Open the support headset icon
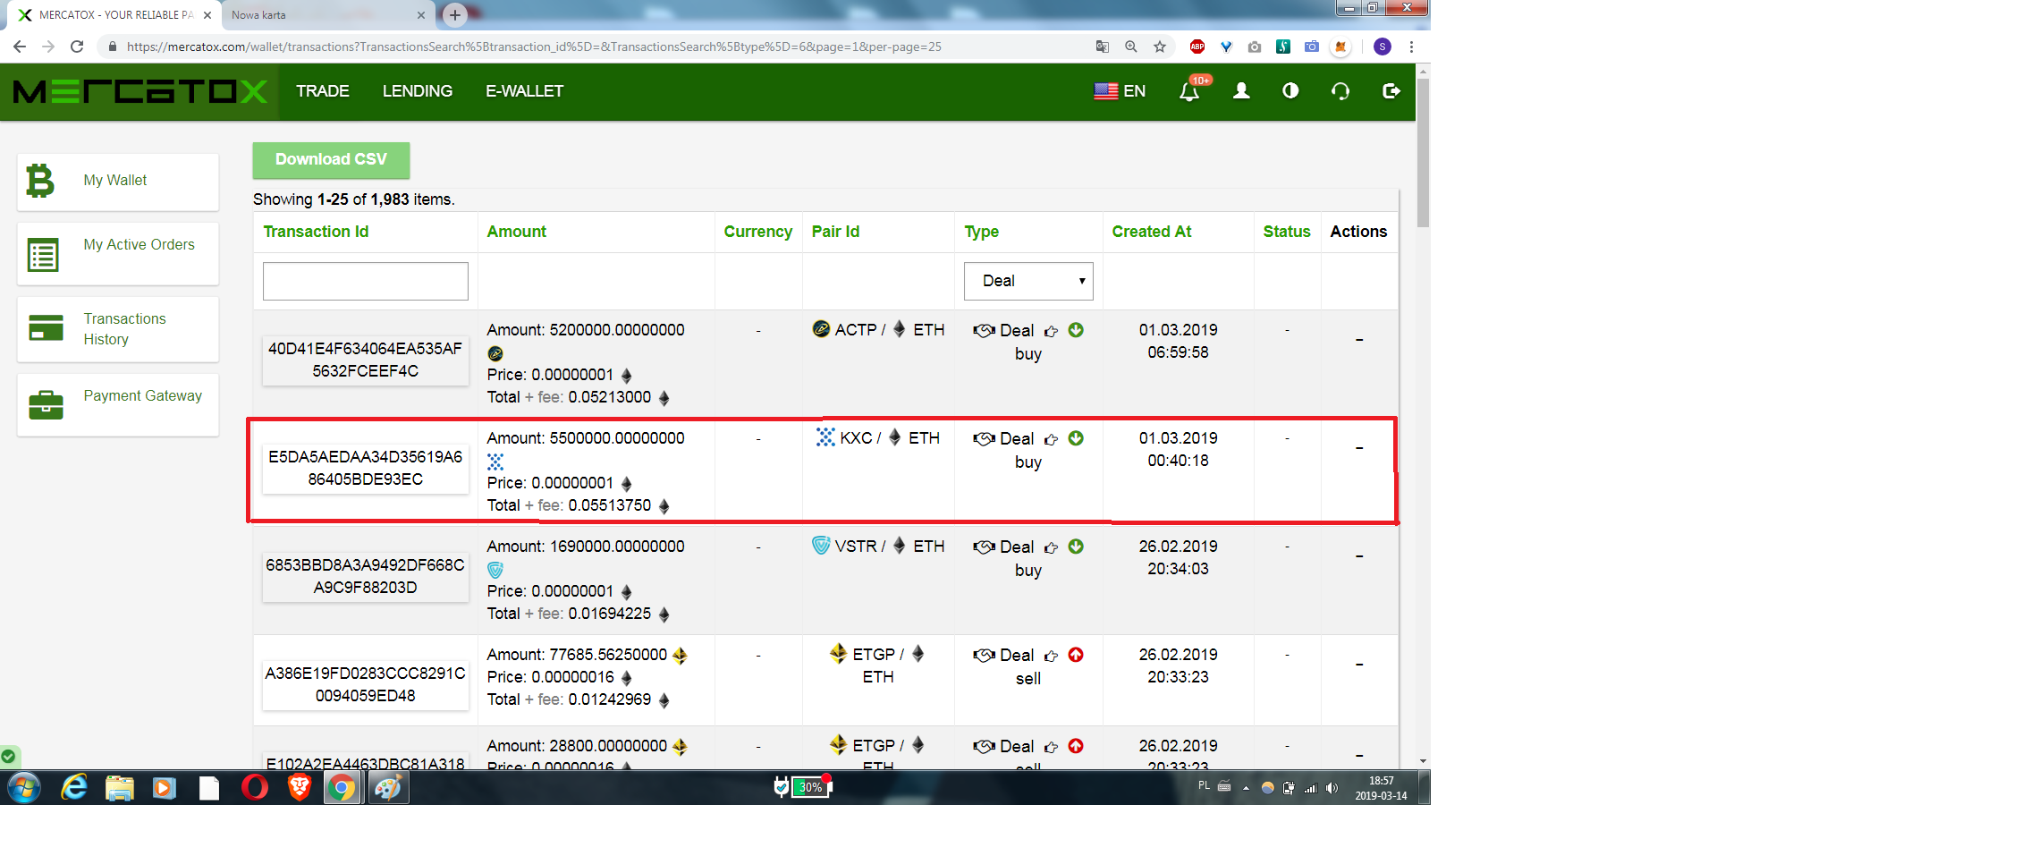Screen dimensions: 2038x856 click(x=1340, y=90)
